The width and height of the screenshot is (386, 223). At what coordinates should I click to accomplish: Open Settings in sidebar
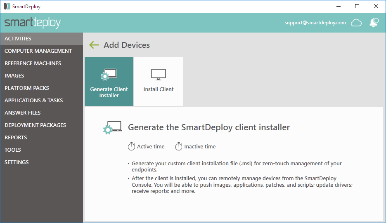(42, 162)
